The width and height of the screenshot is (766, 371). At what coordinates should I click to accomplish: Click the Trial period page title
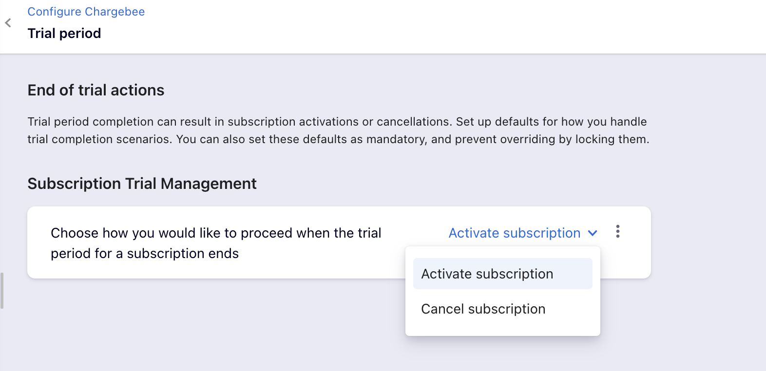click(64, 33)
